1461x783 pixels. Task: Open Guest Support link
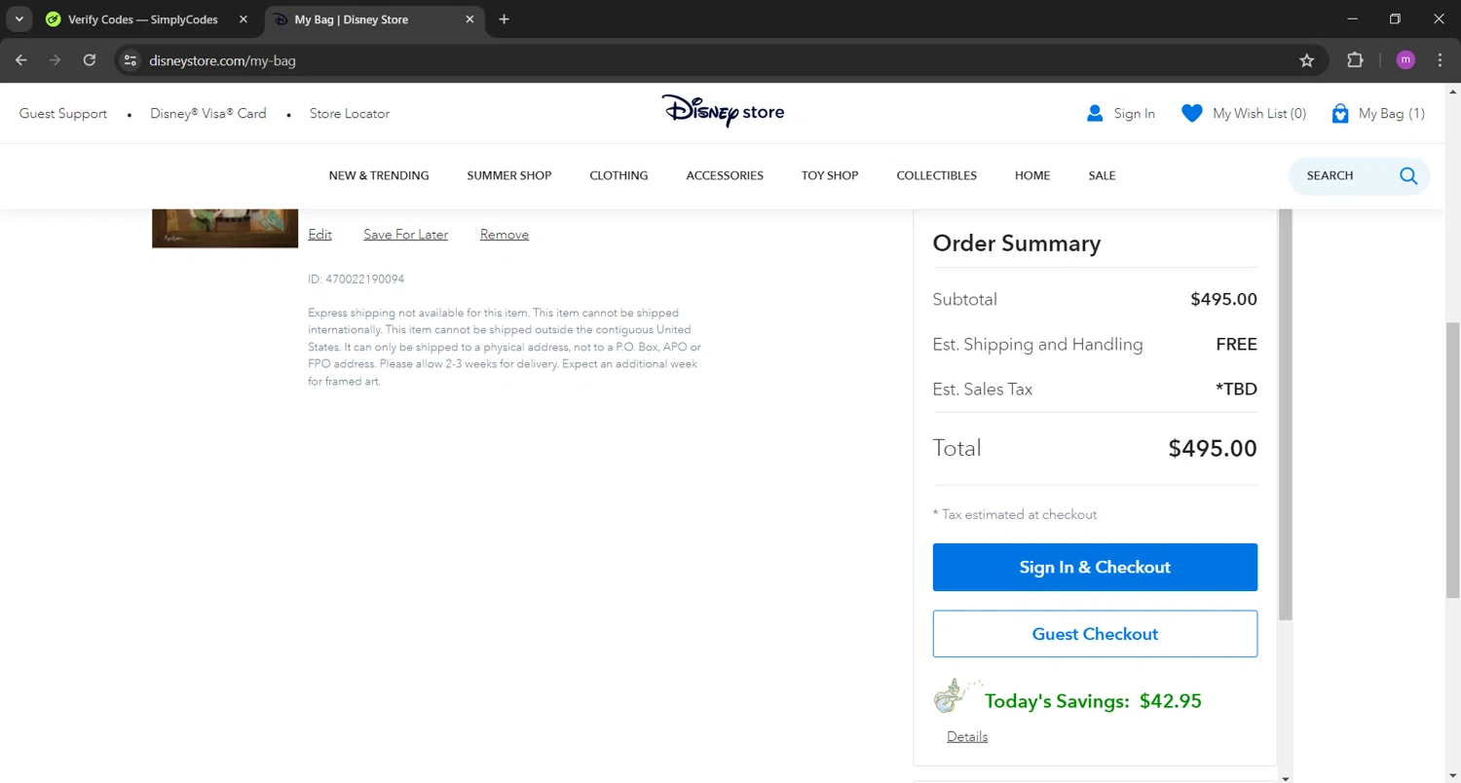click(63, 113)
